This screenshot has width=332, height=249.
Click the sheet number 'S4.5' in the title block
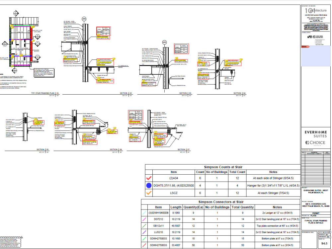pos(324,243)
